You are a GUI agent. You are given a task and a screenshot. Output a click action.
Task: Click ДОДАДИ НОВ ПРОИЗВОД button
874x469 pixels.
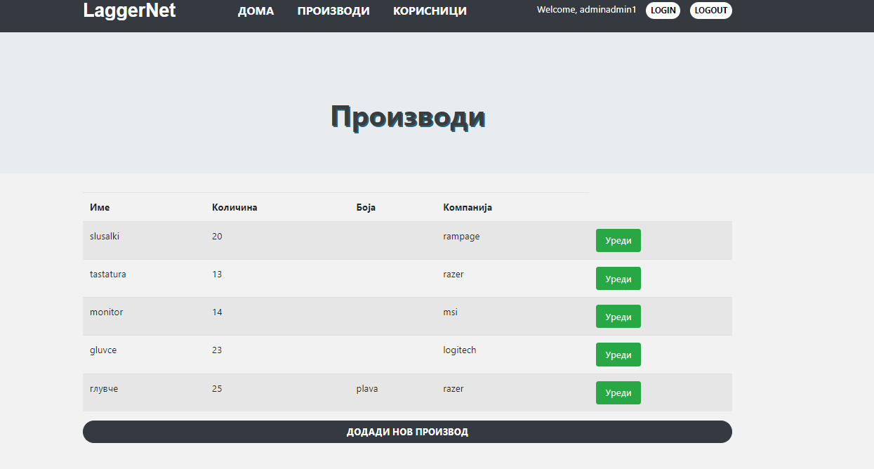click(407, 432)
